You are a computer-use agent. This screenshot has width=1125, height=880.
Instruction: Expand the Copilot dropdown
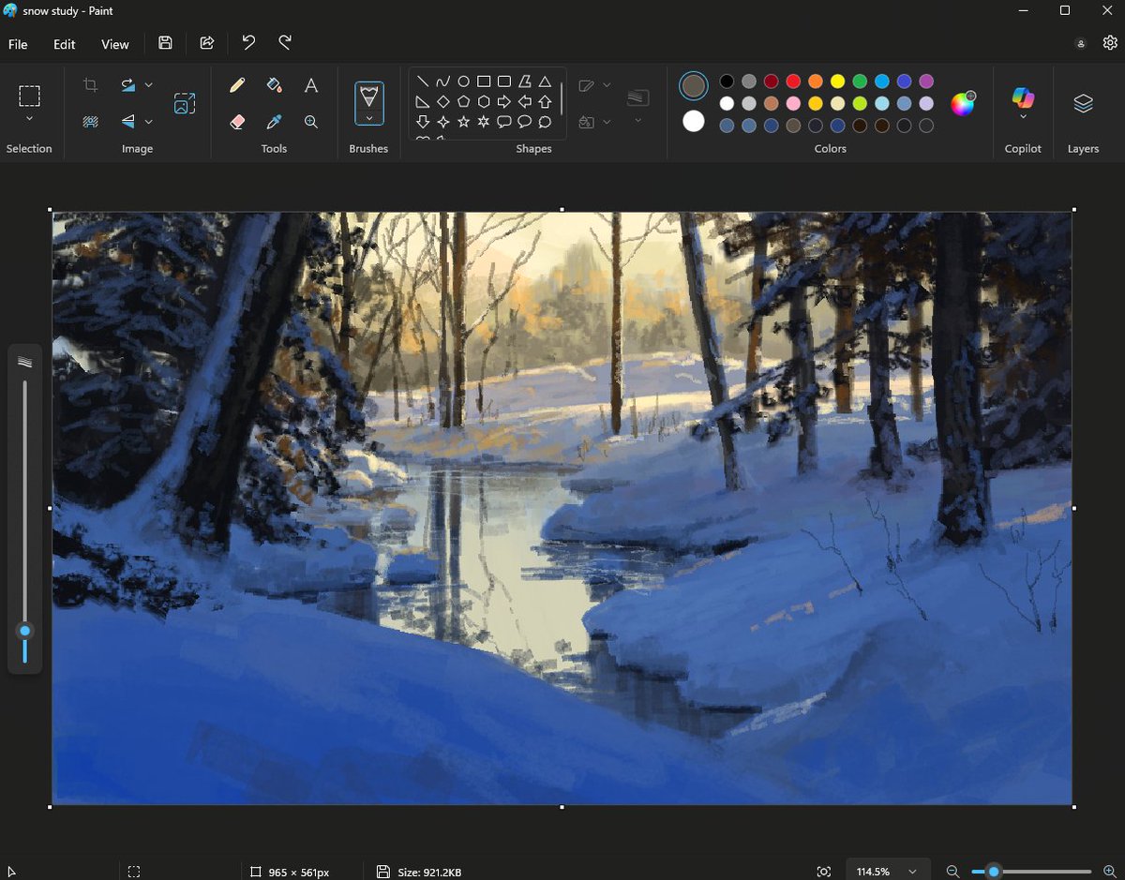pos(1023,117)
